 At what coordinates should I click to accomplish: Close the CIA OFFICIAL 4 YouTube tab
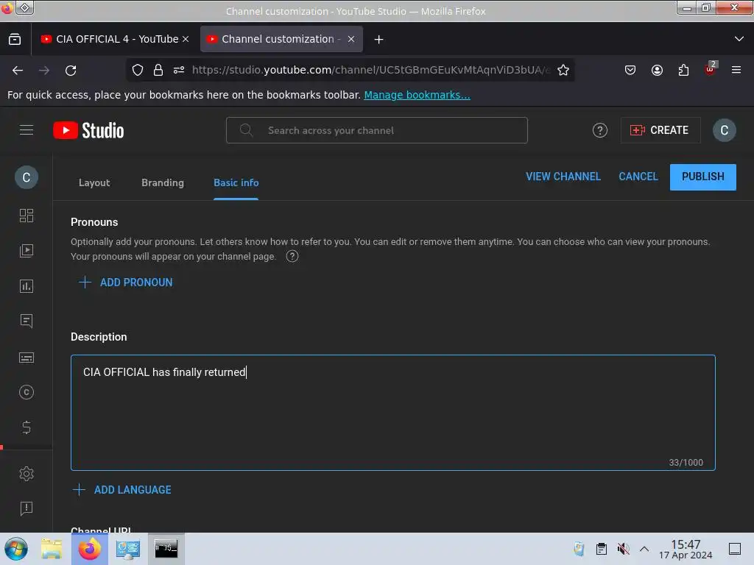click(186, 39)
